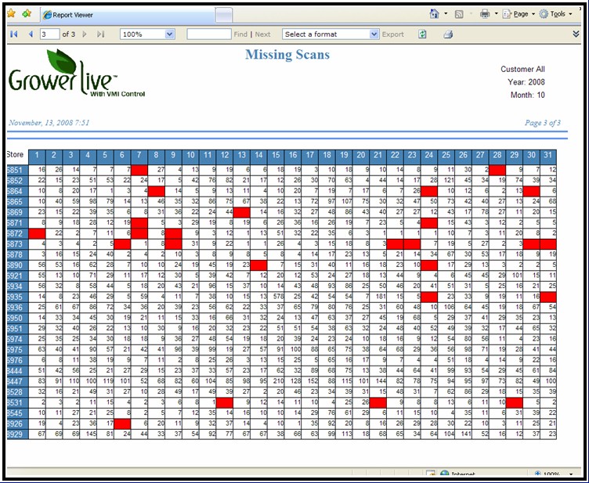Print the report using the toolbar printer icon
This screenshot has height=483, width=589.
click(x=448, y=34)
